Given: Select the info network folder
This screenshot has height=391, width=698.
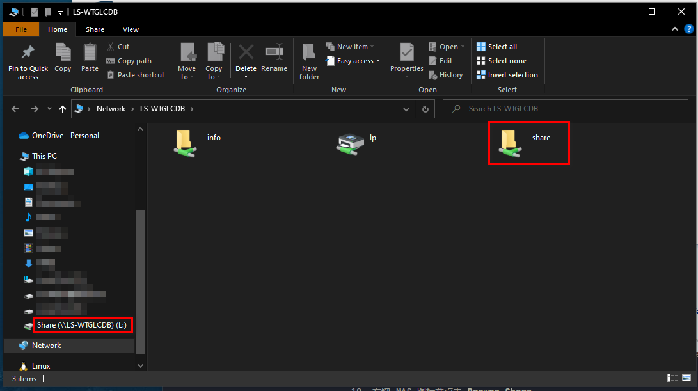Looking at the screenshot, I should click(185, 143).
